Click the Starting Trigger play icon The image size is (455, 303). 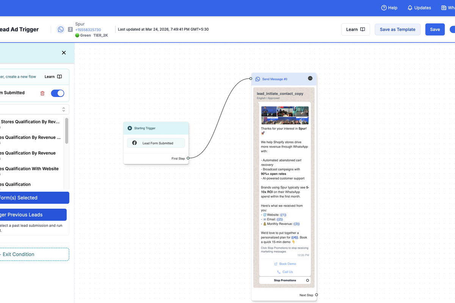[130, 128]
